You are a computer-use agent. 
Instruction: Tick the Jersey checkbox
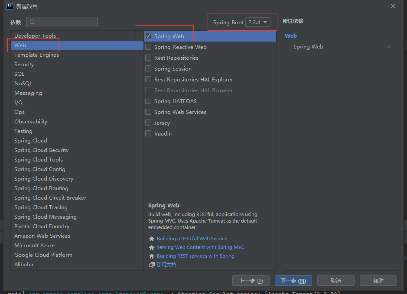point(148,123)
